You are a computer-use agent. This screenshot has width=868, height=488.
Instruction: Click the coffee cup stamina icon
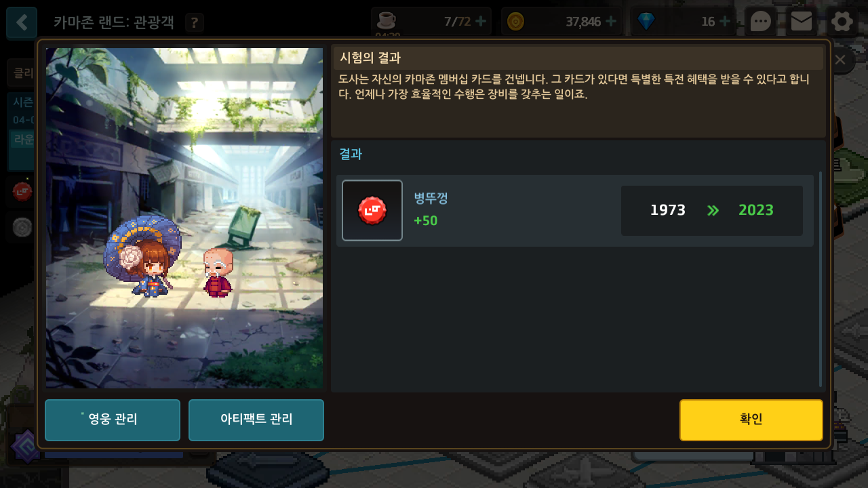click(387, 21)
